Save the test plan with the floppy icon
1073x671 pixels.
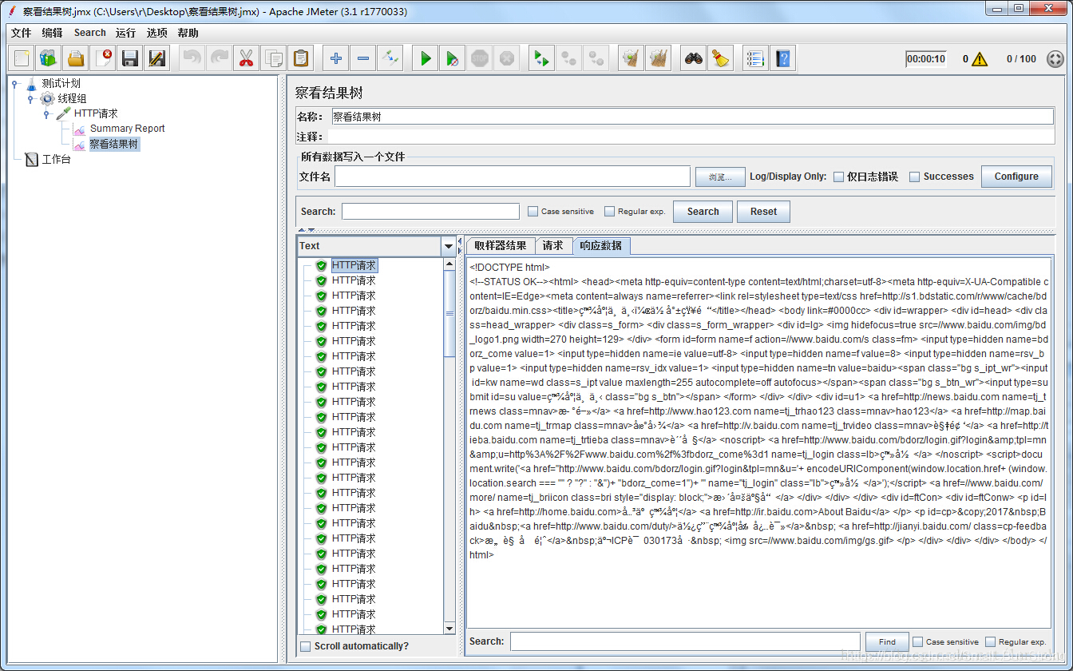(x=131, y=58)
